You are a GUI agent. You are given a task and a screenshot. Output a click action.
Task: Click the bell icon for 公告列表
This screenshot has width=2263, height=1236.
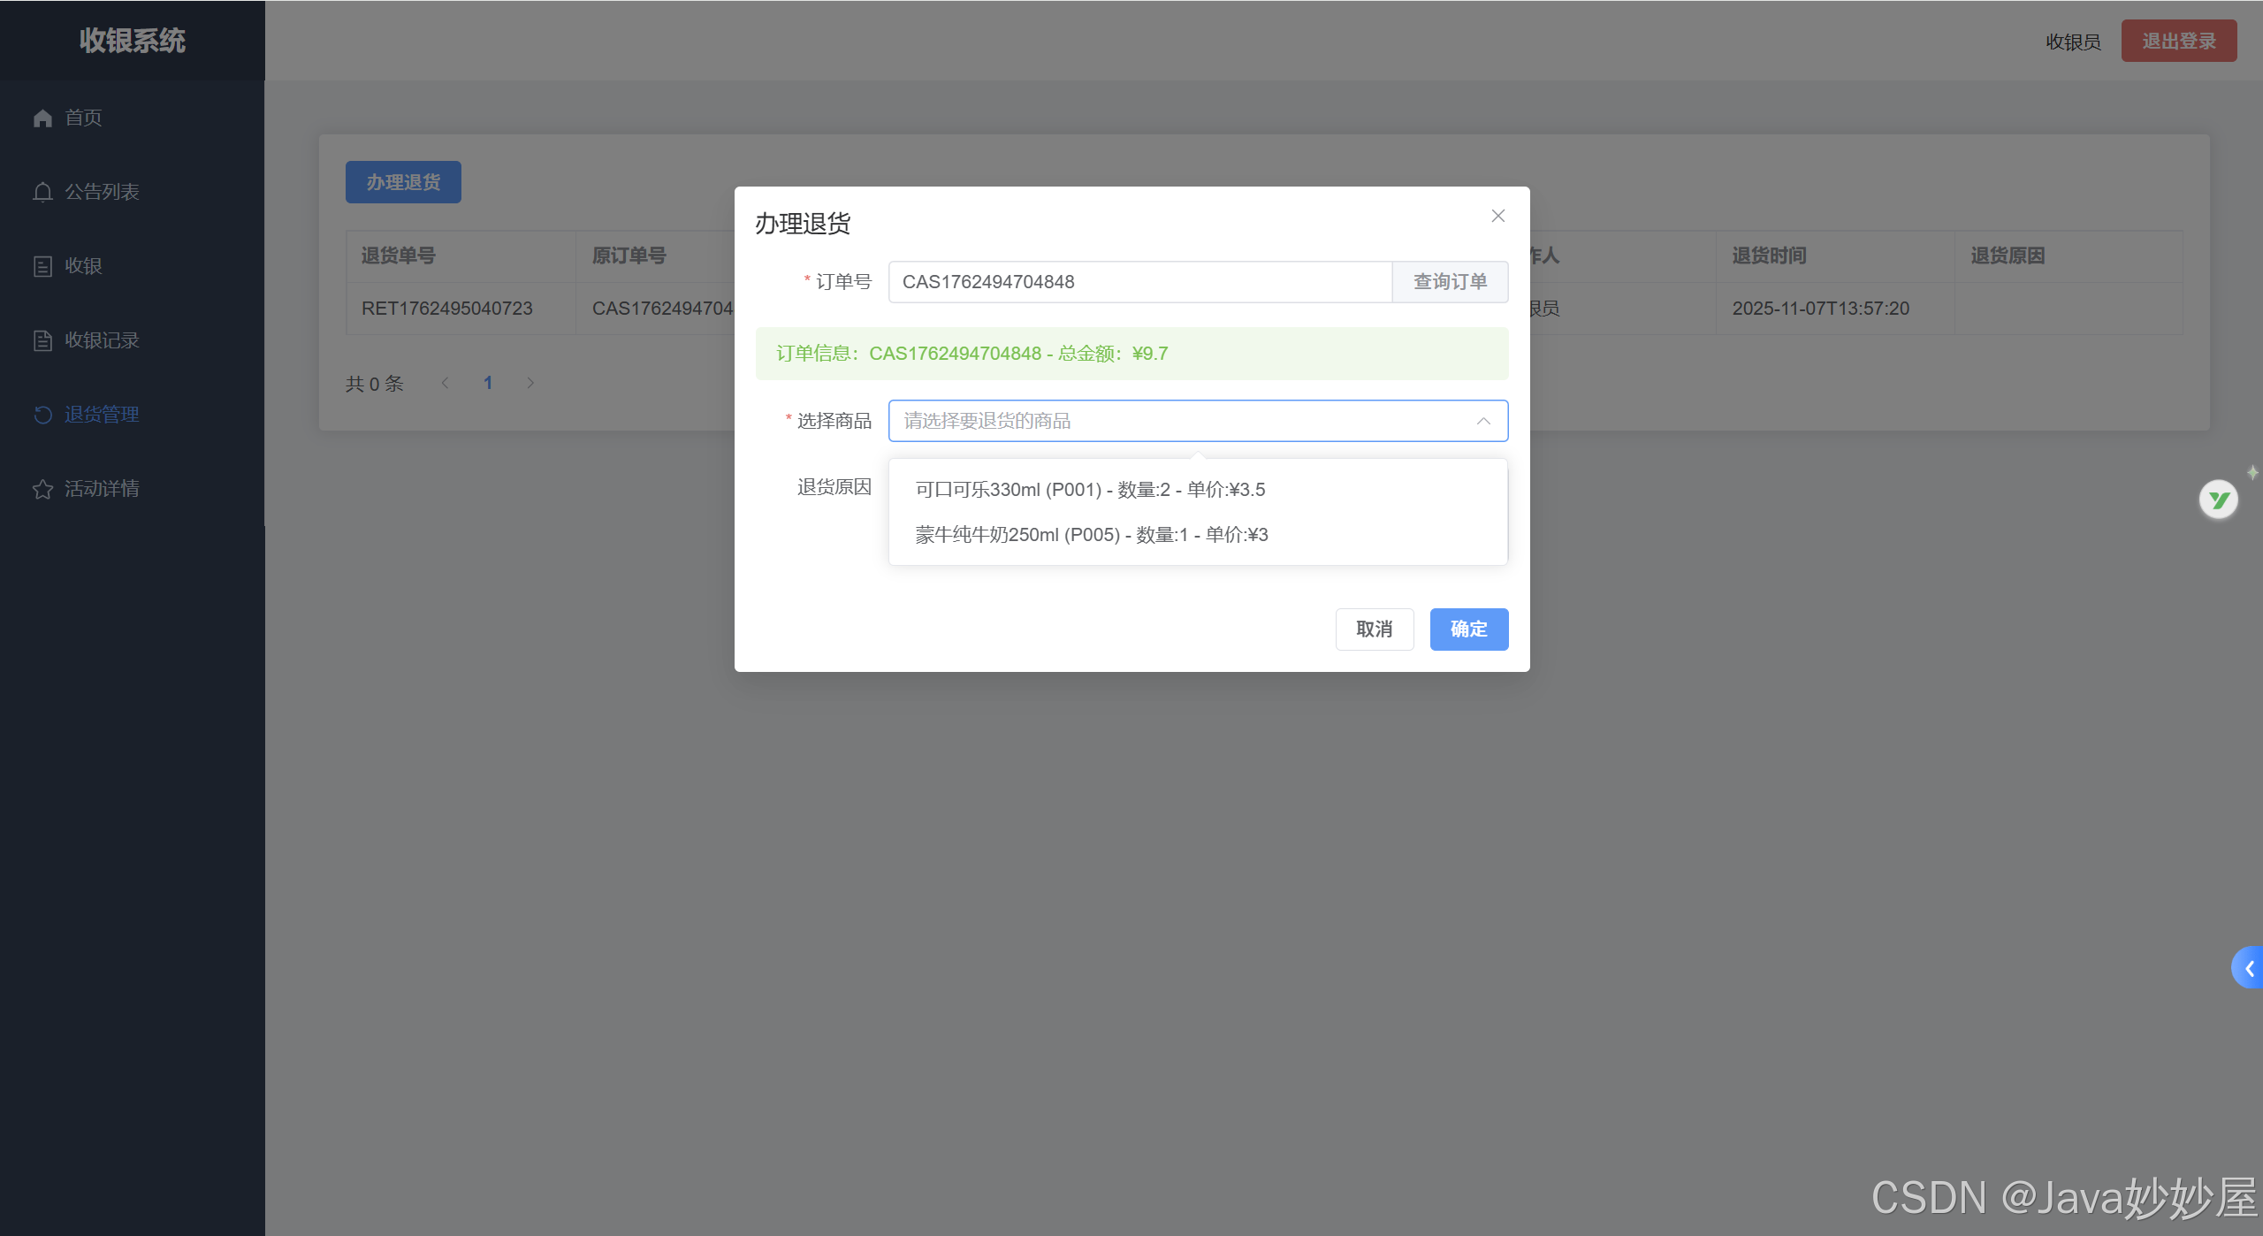[42, 192]
